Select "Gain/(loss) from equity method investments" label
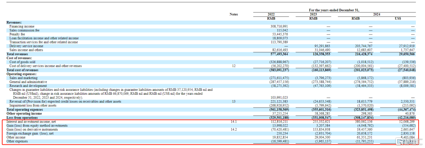Screen dimensions: 425x148 37,125
